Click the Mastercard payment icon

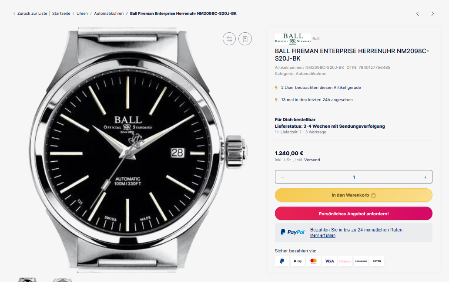[x=313, y=261]
